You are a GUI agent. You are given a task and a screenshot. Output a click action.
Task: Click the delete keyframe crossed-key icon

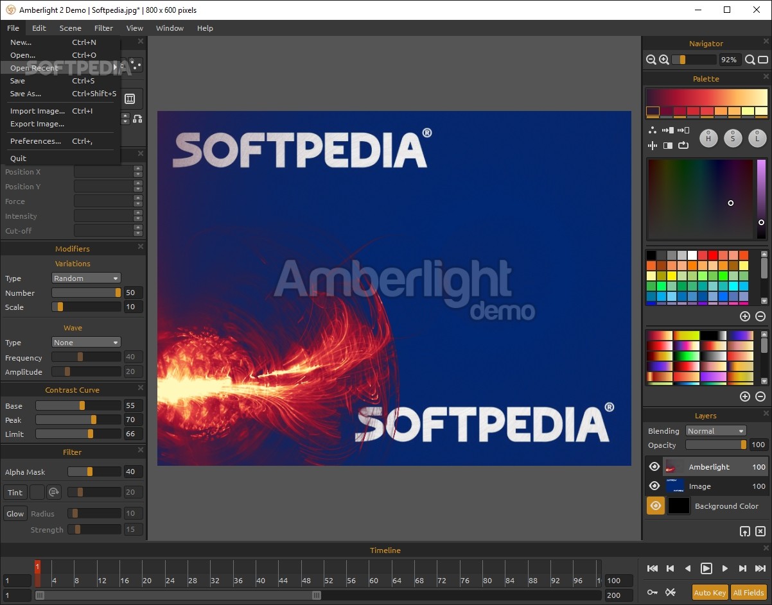pyautogui.click(x=671, y=592)
